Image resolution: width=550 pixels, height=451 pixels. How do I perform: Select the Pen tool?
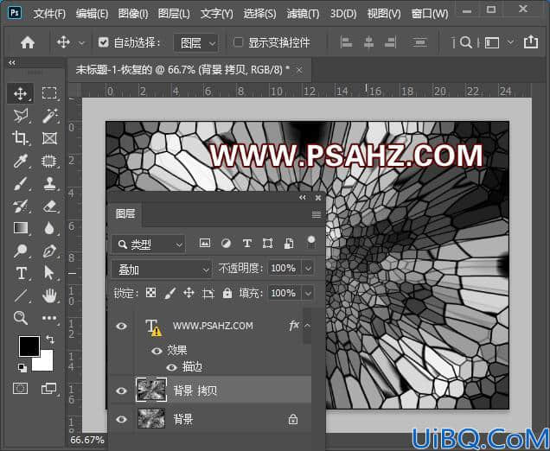49,251
